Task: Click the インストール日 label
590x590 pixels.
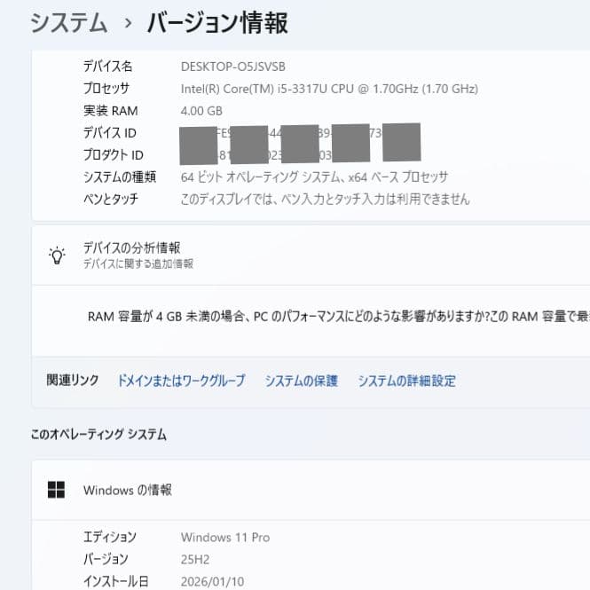Action: click(116, 582)
